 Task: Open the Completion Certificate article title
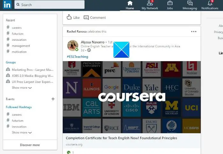pyautogui.click(x=121, y=138)
